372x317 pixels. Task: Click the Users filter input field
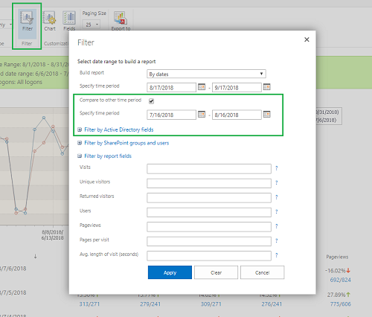(x=209, y=212)
